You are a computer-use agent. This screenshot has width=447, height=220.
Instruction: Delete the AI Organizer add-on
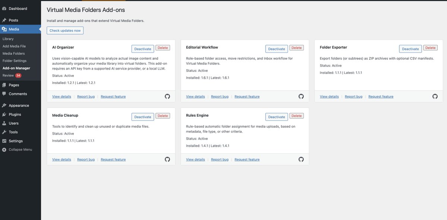(163, 48)
